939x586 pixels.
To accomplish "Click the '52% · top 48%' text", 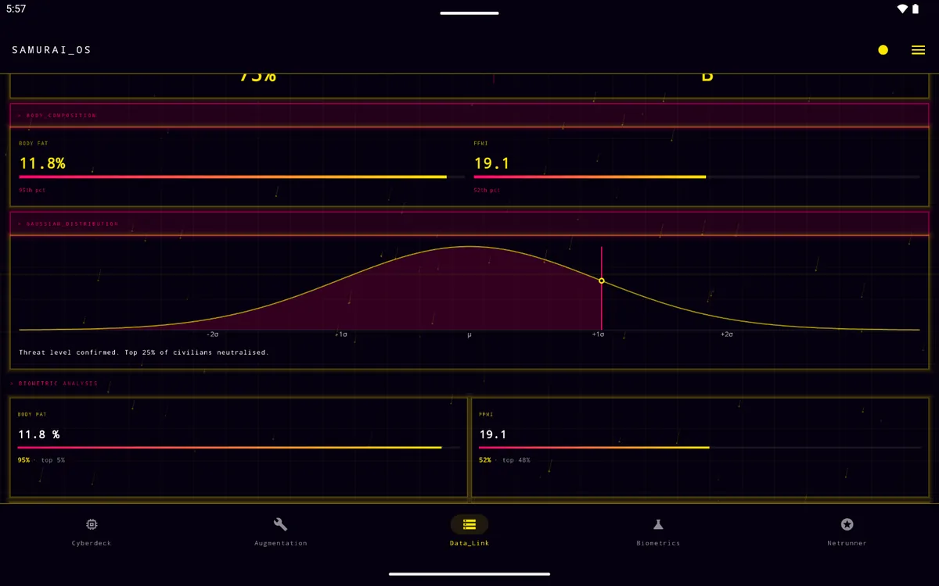I will click(x=505, y=460).
